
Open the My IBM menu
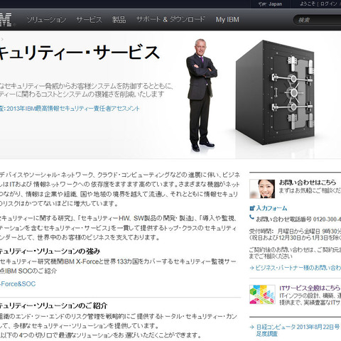227,19
